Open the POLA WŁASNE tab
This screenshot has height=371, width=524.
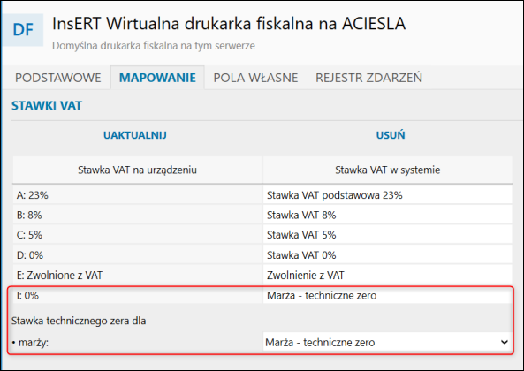[255, 78]
